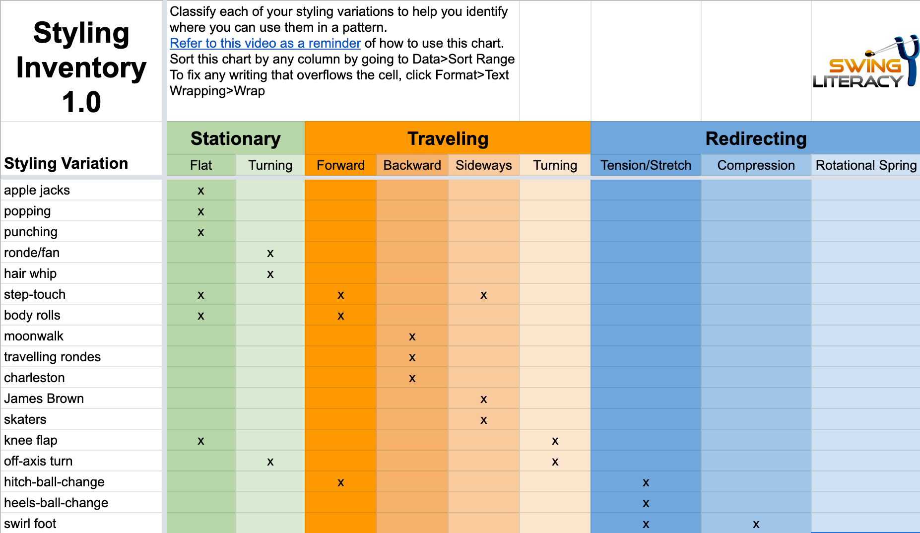Click the Sideways column header
This screenshot has height=533, width=920.
[483, 165]
